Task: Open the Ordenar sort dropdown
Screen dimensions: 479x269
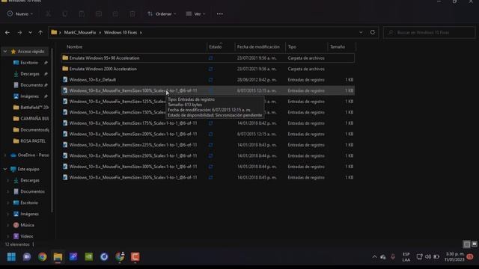Action: coord(162,14)
